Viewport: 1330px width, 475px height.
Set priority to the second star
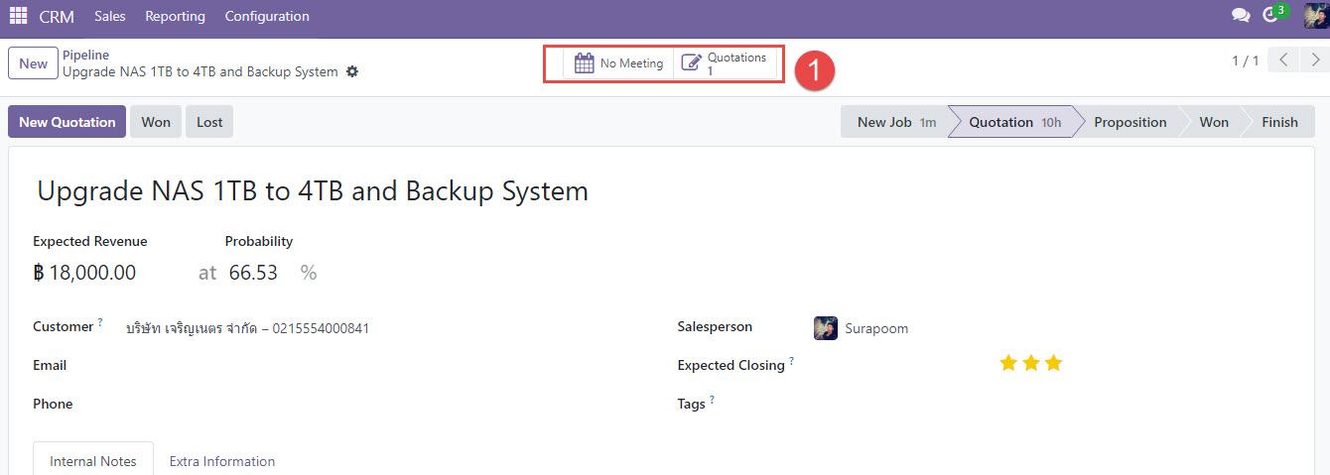coord(1031,364)
